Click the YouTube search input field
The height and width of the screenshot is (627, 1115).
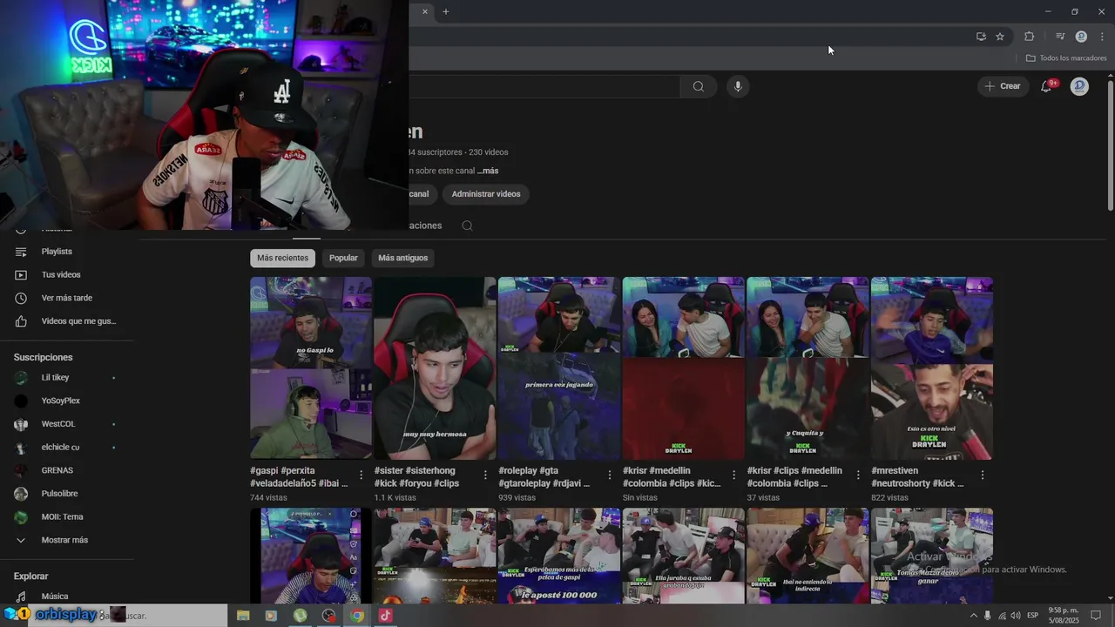(x=544, y=86)
